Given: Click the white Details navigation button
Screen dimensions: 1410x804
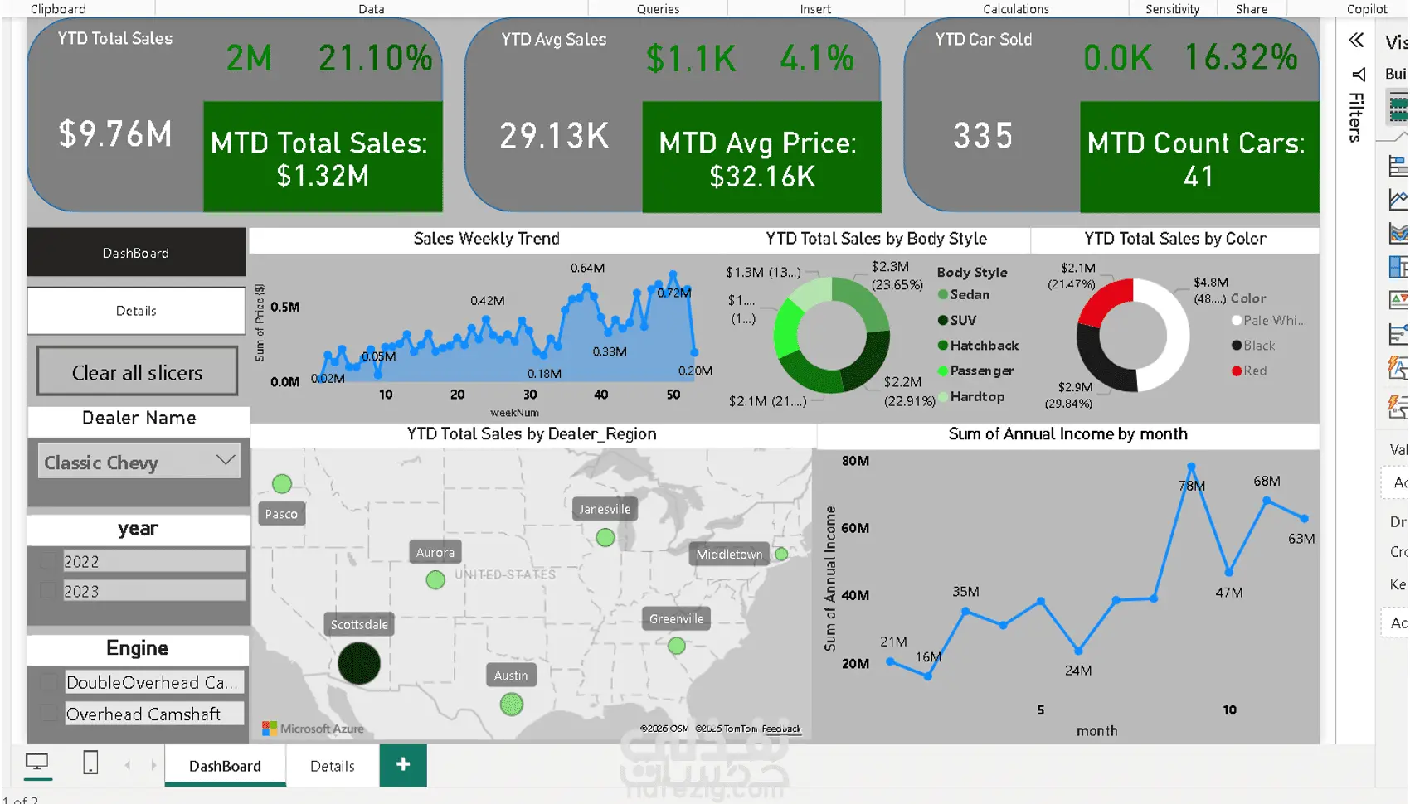Looking at the screenshot, I should [136, 311].
